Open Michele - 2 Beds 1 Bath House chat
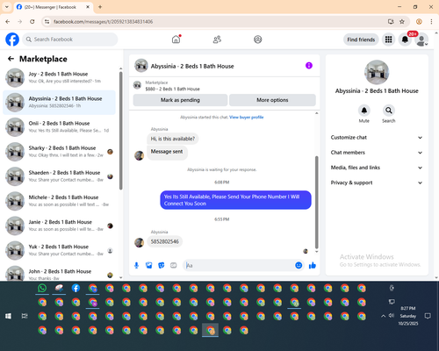The width and height of the screenshot is (439, 351). tap(60, 201)
